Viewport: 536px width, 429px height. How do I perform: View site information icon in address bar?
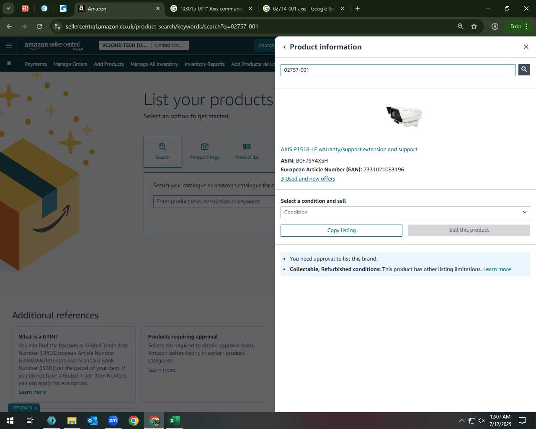click(x=57, y=26)
